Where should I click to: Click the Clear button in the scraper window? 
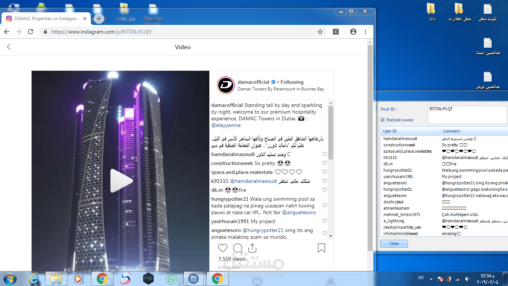coord(394,244)
